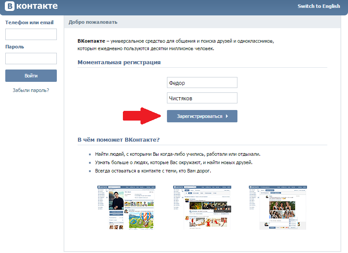Click the «Телефон или email» label
Viewport: 348px width, 253px height.
30,22
